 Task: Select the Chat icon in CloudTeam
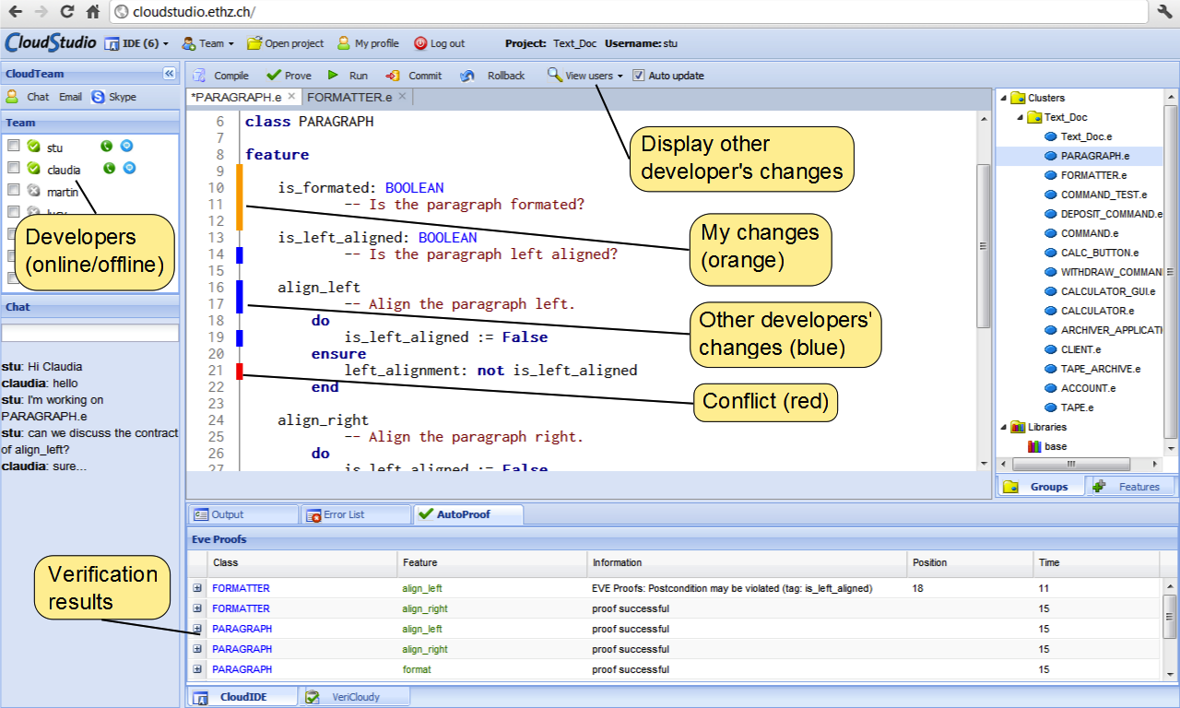point(12,96)
